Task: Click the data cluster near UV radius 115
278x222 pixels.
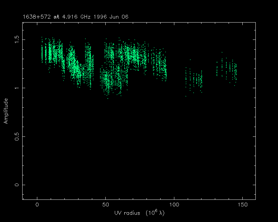Action: pyautogui.click(x=196, y=80)
